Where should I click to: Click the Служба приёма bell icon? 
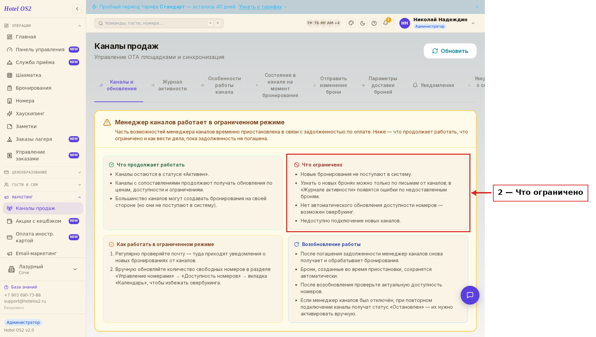pos(10,62)
